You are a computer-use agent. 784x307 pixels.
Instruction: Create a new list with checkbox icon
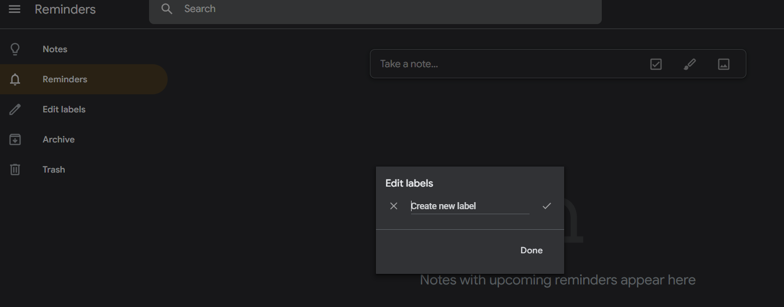pyautogui.click(x=656, y=64)
